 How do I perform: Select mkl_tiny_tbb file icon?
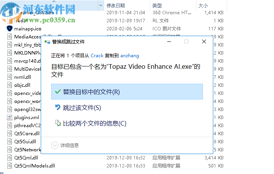pos(10,45)
